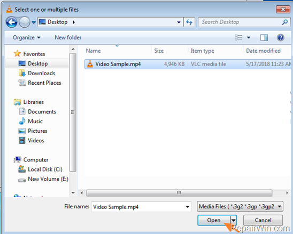This screenshot has width=293, height=234.
Task: Select the Video Sample.mp4 file
Action: tap(188, 64)
